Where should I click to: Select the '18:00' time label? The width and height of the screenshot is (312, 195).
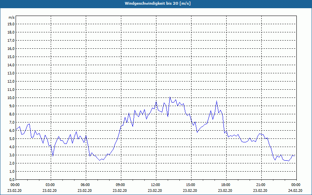click(x=226, y=185)
